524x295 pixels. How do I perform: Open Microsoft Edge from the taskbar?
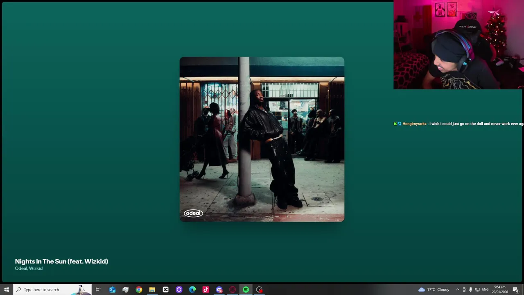coord(192,290)
